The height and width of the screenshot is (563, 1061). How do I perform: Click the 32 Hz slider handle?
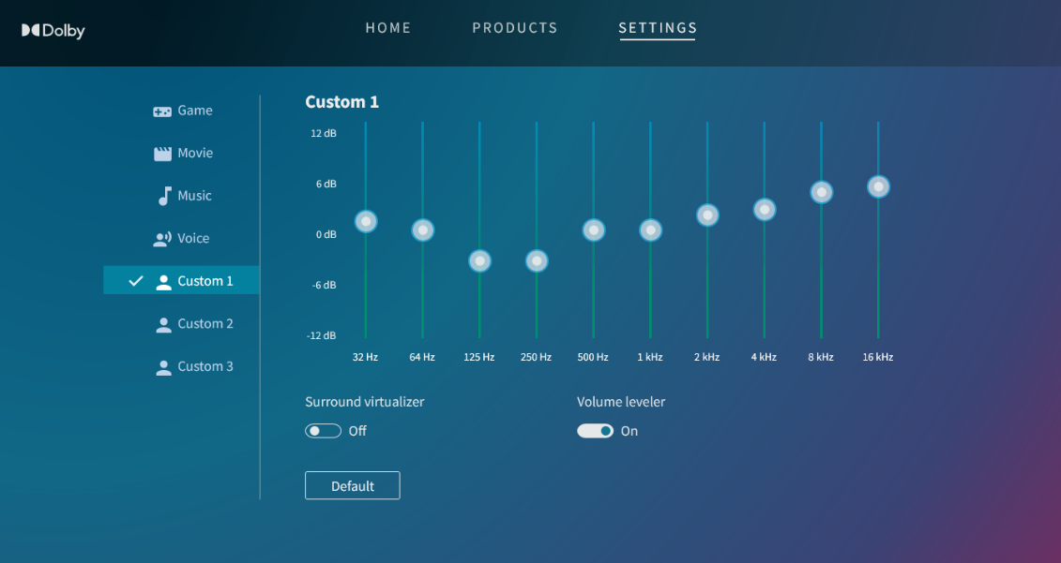click(x=366, y=221)
